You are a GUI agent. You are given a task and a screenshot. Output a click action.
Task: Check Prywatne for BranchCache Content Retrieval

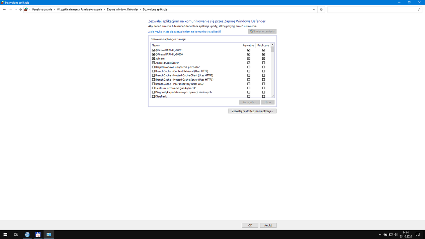(x=249, y=71)
